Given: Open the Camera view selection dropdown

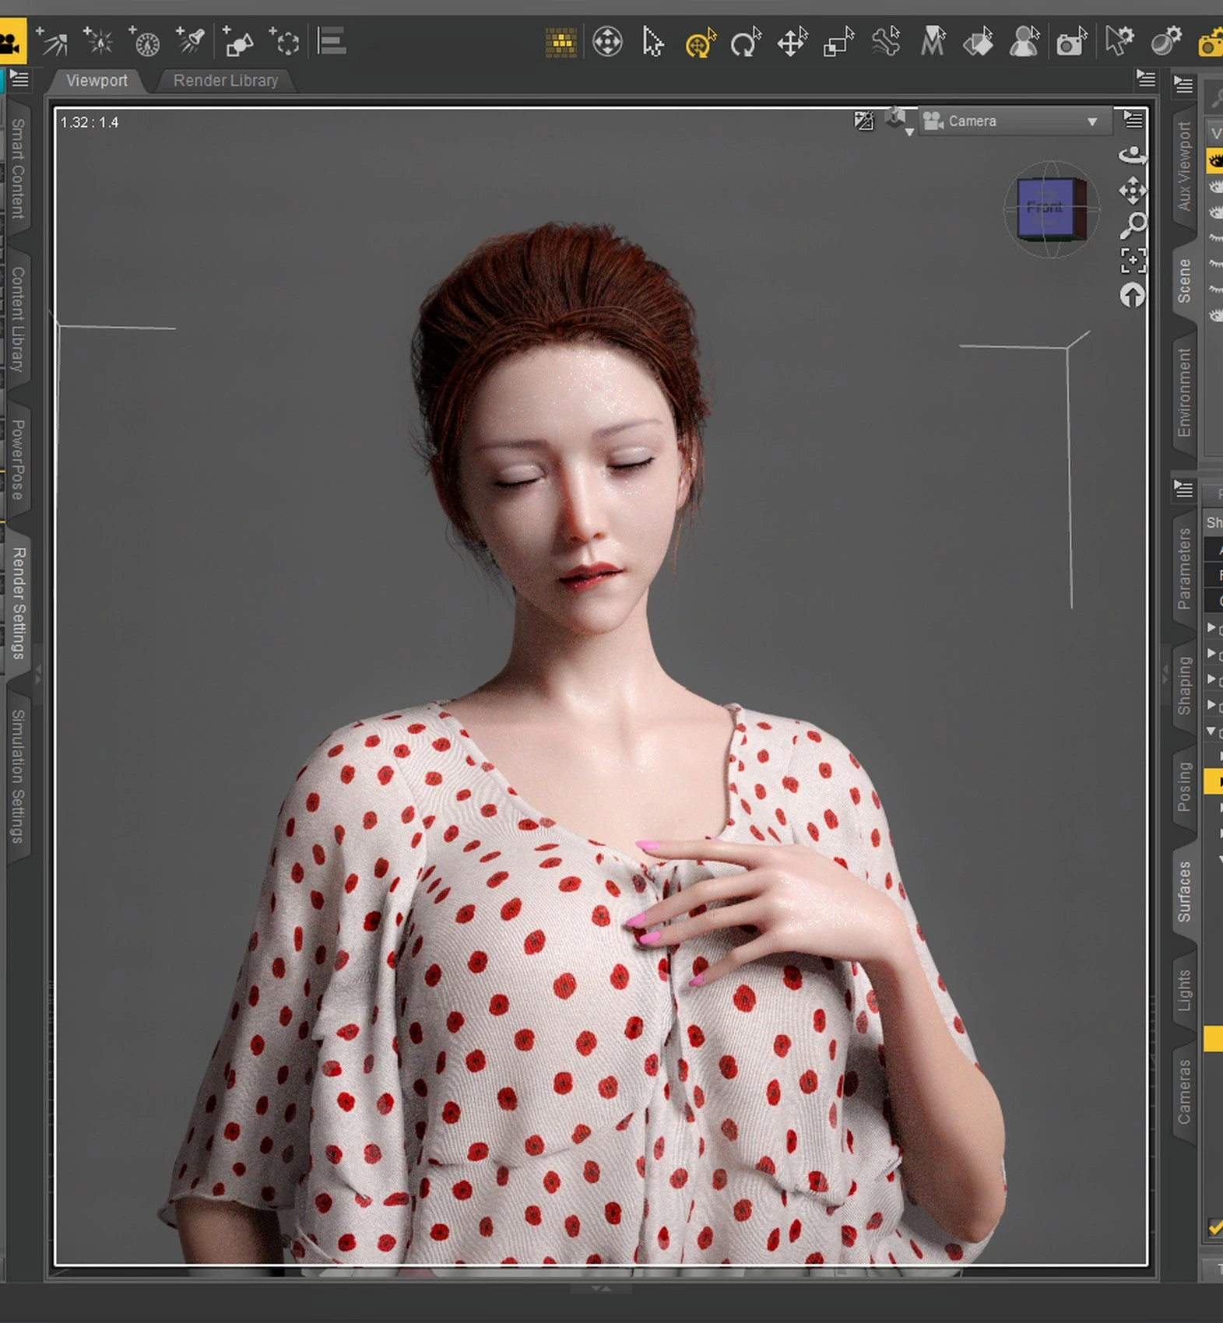Looking at the screenshot, I should coord(1014,121).
